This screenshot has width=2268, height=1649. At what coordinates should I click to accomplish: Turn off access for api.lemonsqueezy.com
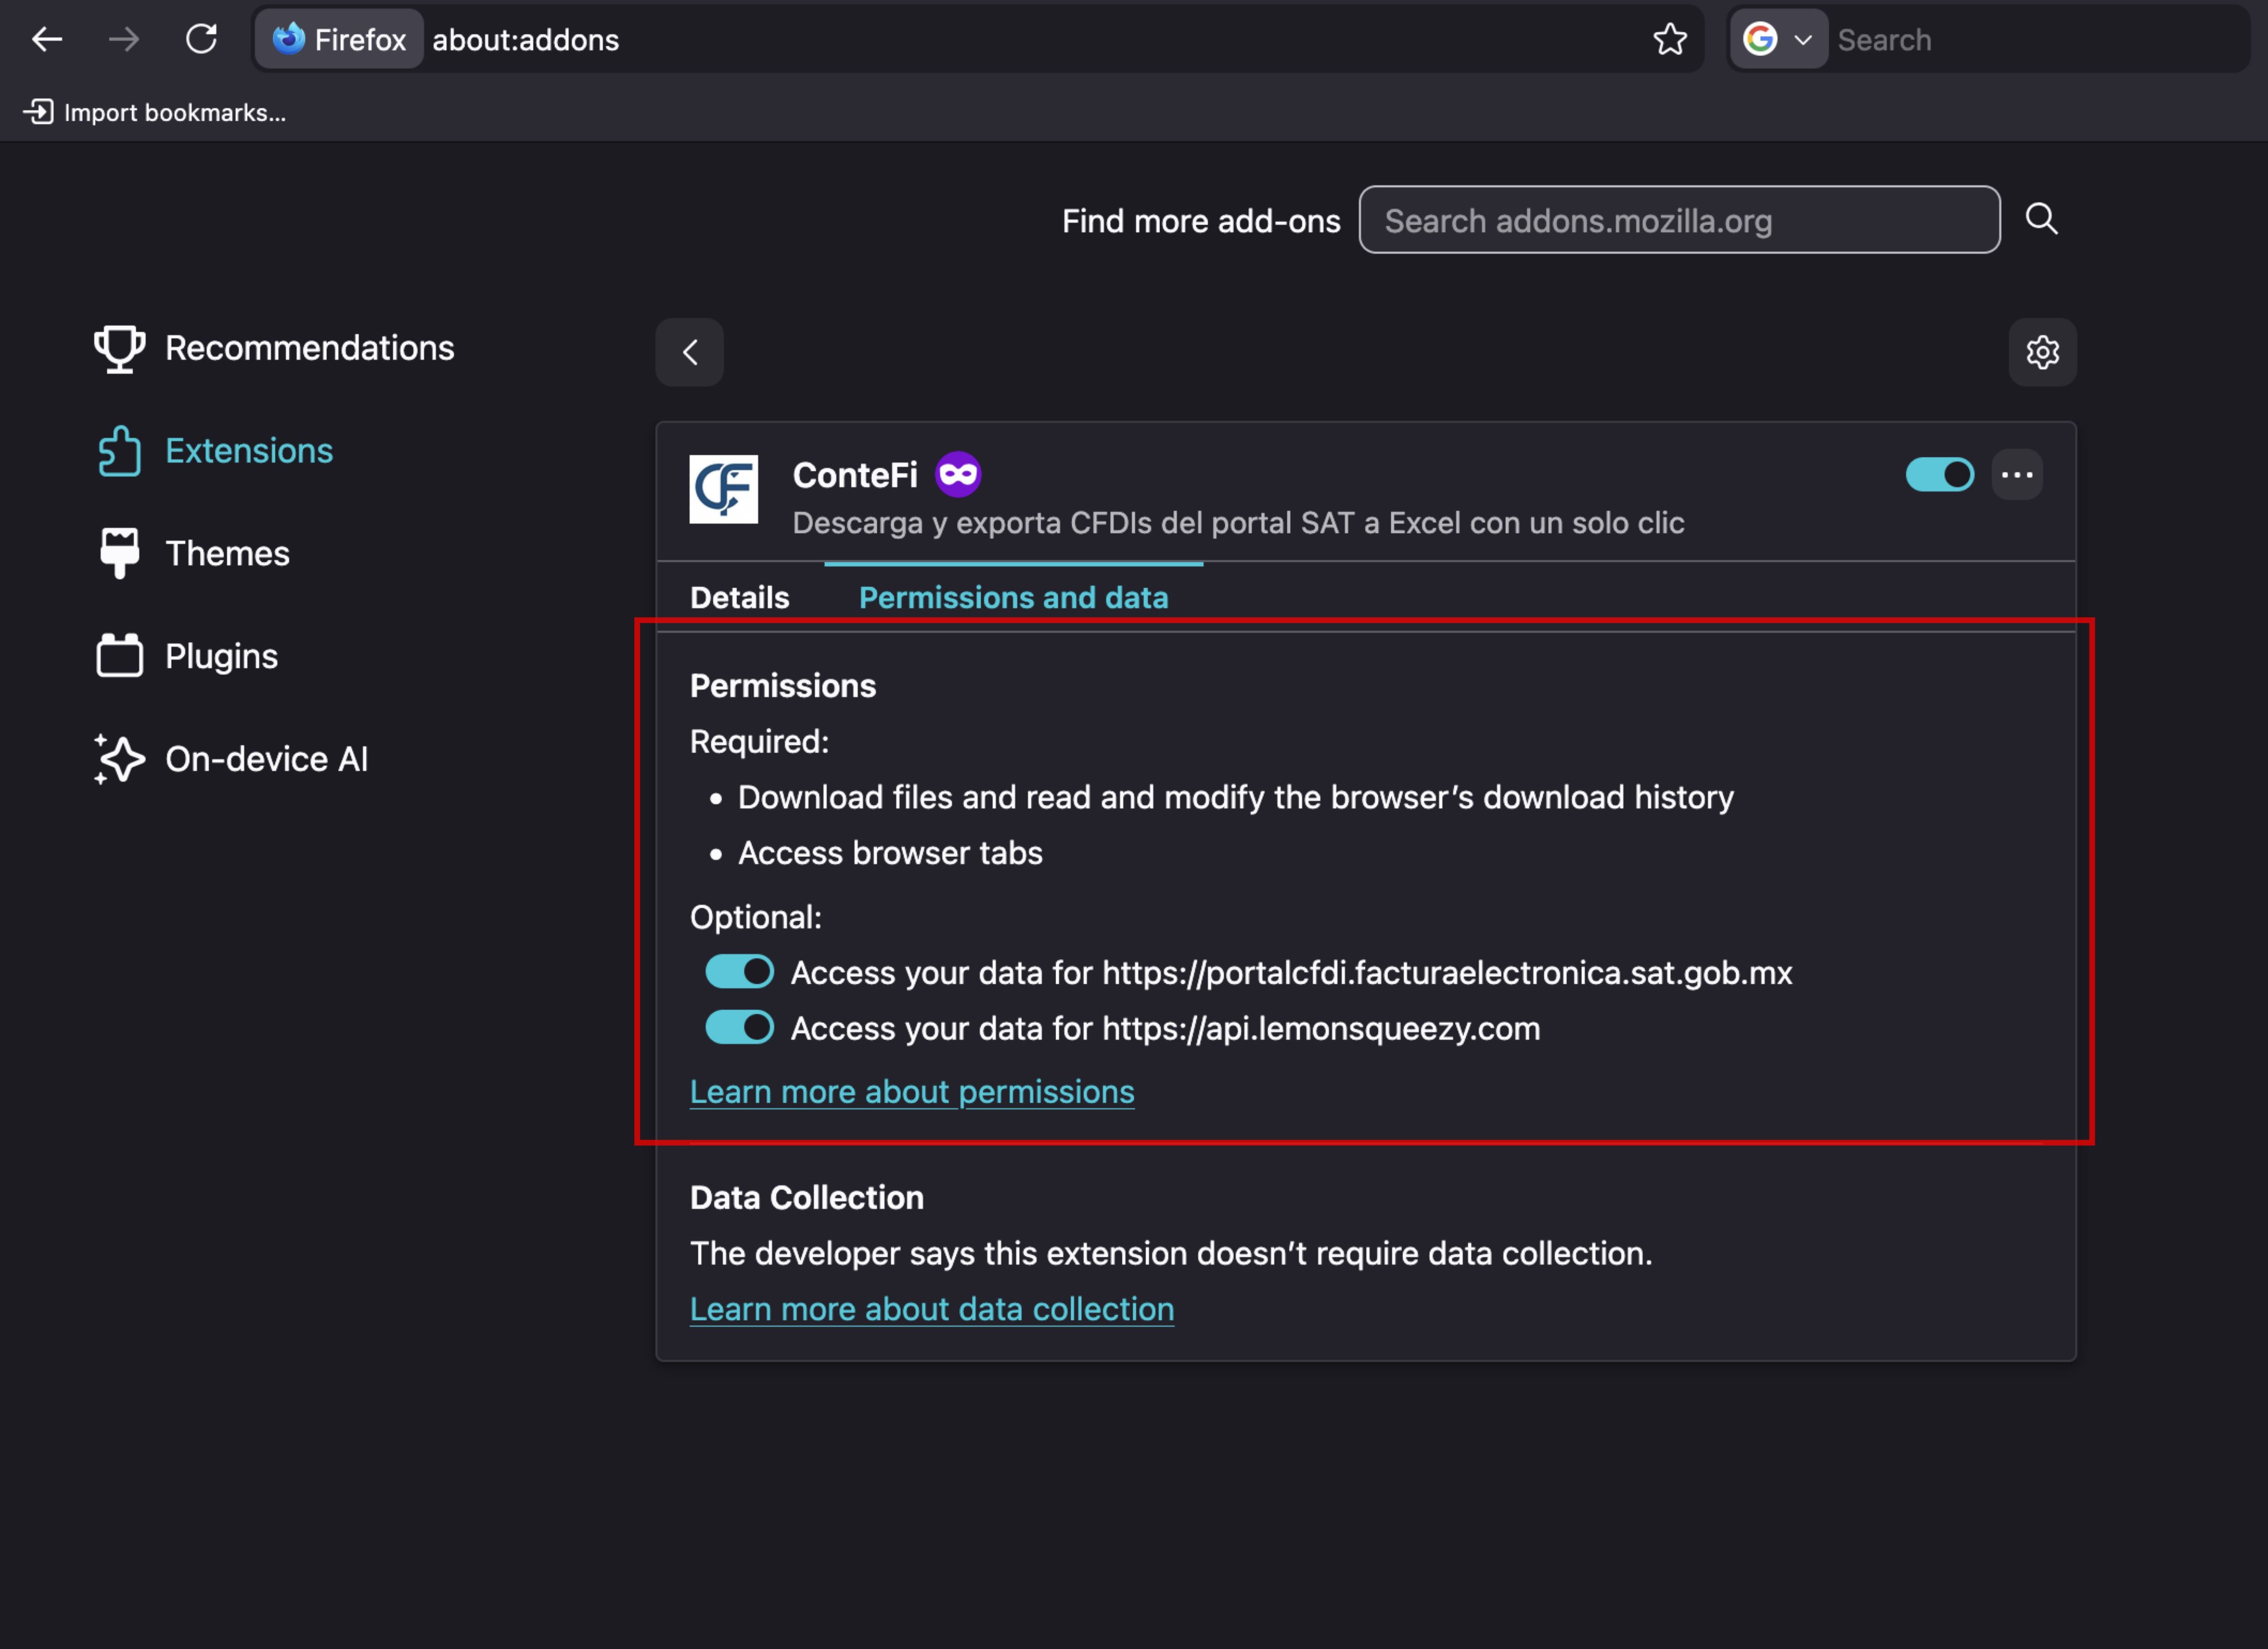pos(739,1028)
